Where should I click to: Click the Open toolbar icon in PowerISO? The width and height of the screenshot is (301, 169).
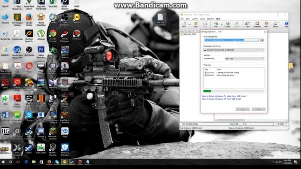click(196, 24)
